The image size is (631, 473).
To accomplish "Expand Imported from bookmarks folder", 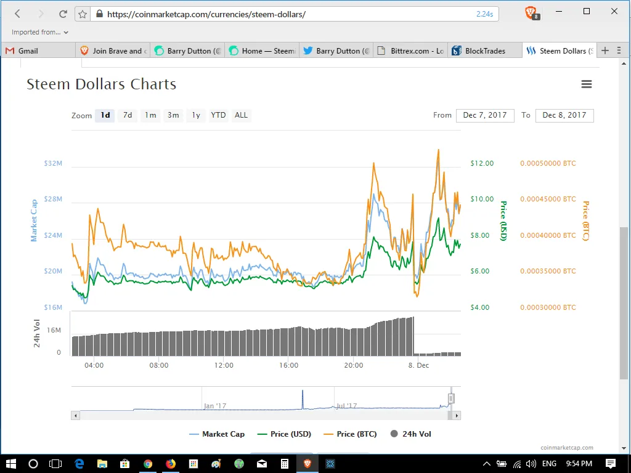I will pos(40,32).
